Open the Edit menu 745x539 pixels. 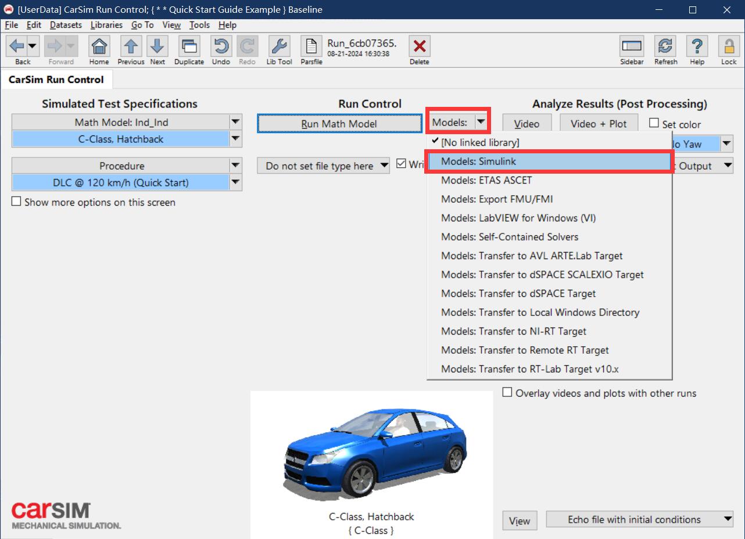34,25
